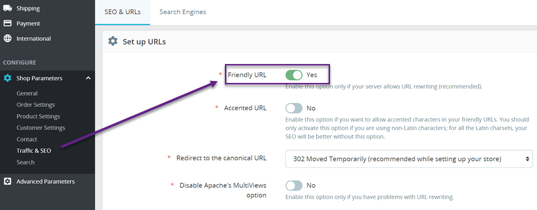Go to Order Settings

coord(35,104)
